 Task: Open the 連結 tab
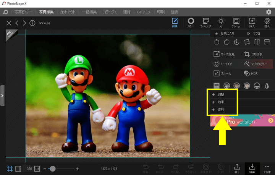(127, 12)
